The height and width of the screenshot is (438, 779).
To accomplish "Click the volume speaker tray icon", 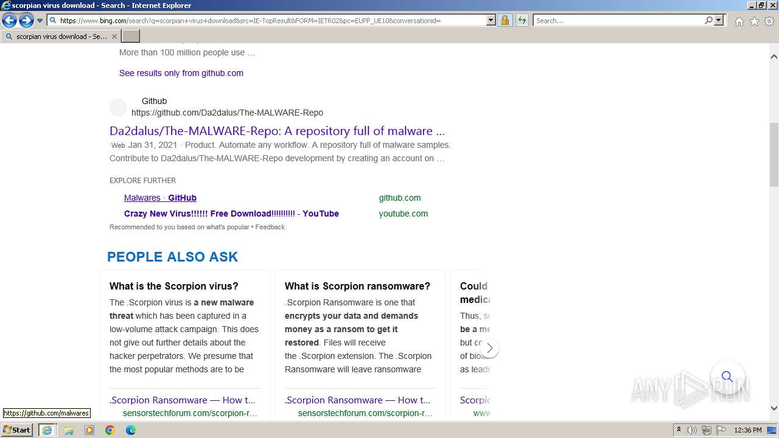I will point(692,430).
